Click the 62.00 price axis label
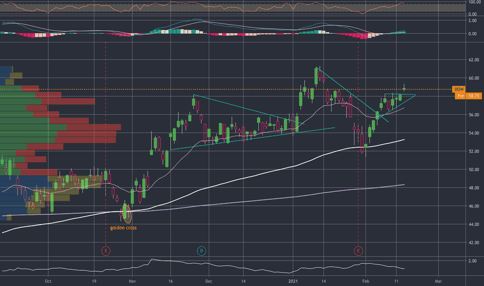This screenshot has width=484, height=286. [x=474, y=60]
